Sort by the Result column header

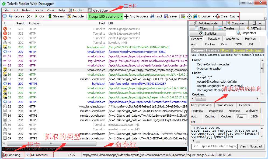20,23
